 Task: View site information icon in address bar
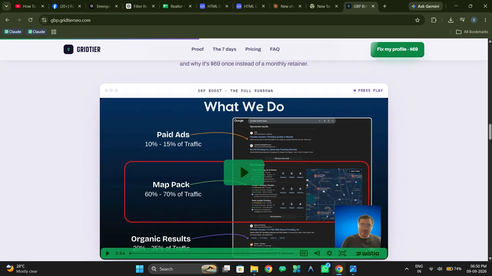(44, 20)
